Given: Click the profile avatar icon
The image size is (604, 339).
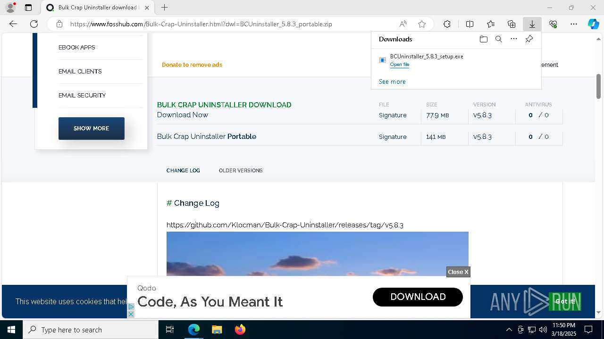Looking at the screenshot, I should 10,8.
